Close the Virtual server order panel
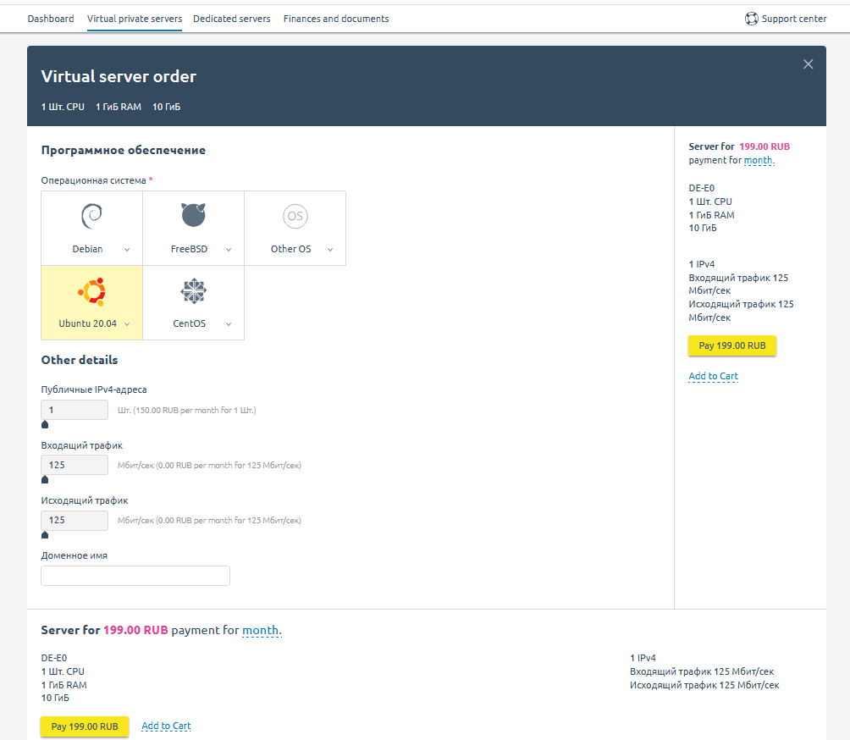This screenshot has width=850, height=740. (x=808, y=64)
